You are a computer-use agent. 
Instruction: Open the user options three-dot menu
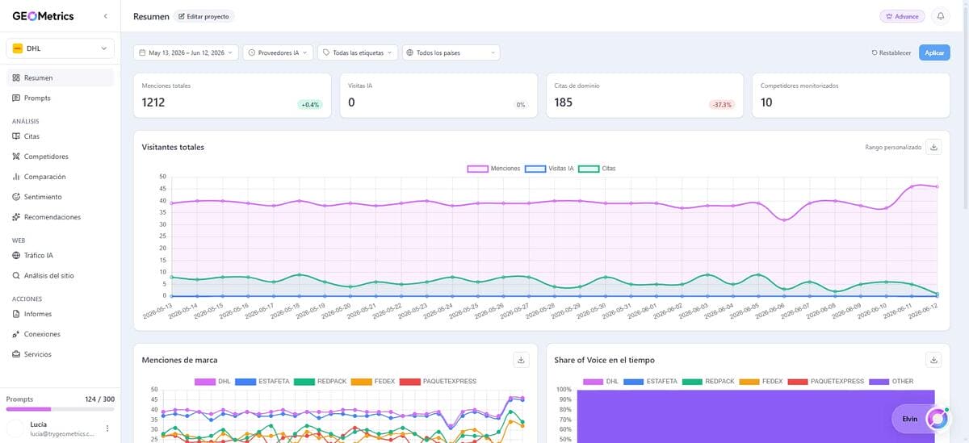(107, 428)
